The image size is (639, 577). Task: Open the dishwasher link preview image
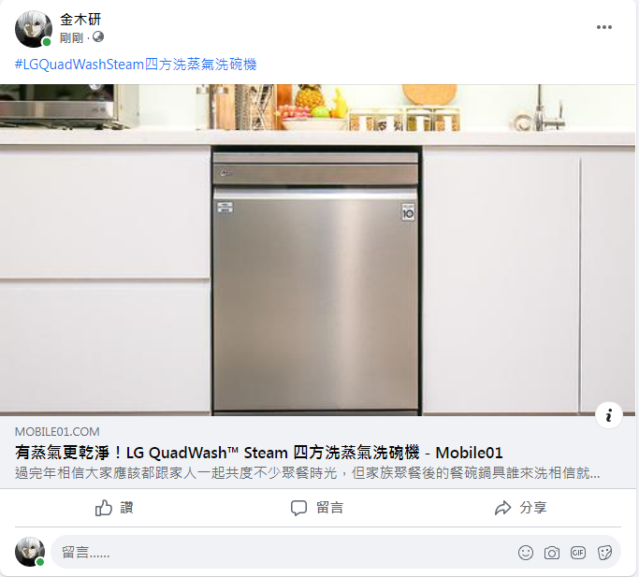point(317,250)
